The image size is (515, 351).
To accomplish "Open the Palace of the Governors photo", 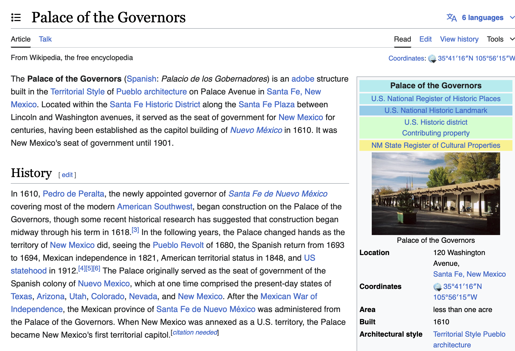I will tap(436, 193).
